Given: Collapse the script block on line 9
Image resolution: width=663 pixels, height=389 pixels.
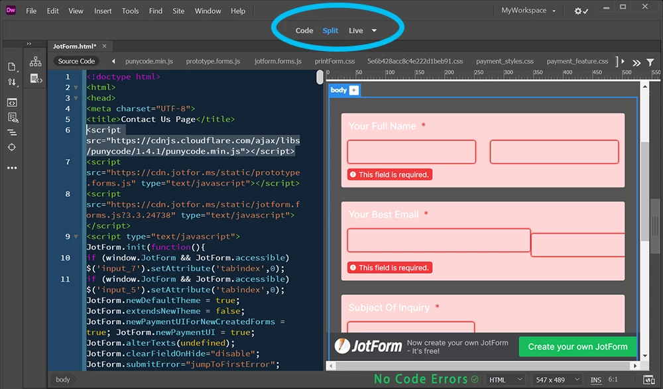Looking at the screenshot, I should coord(76,237).
